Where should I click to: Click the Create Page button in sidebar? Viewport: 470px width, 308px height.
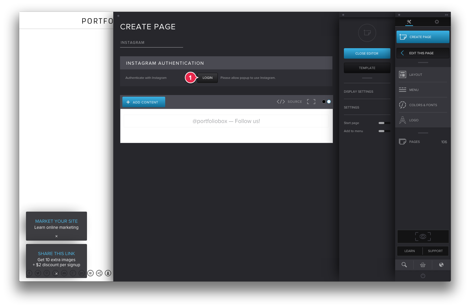(423, 37)
